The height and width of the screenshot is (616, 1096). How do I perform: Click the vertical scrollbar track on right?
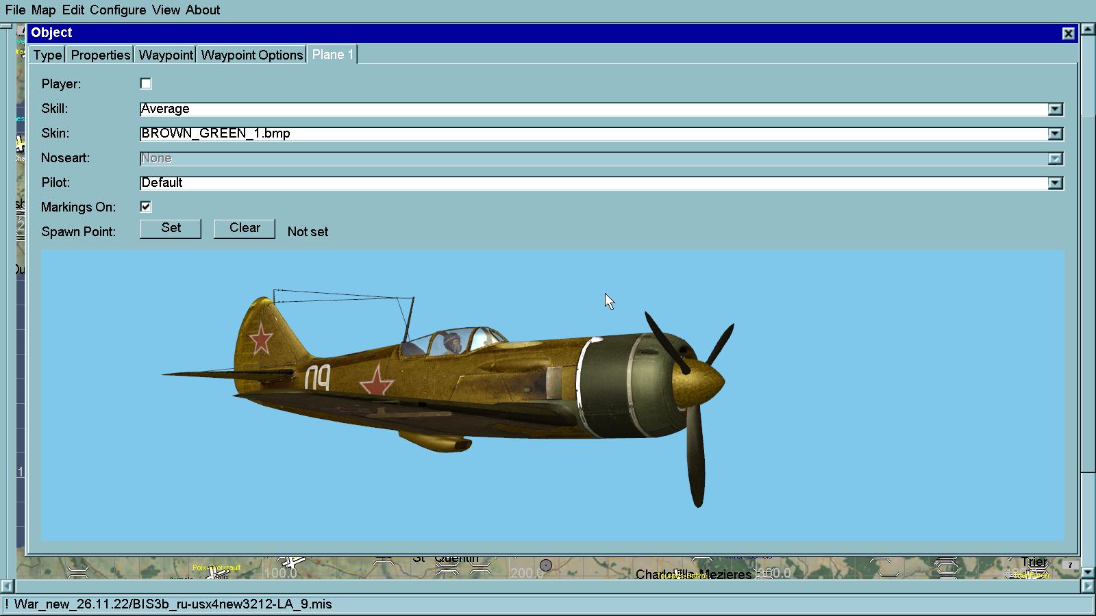(1088, 520)
